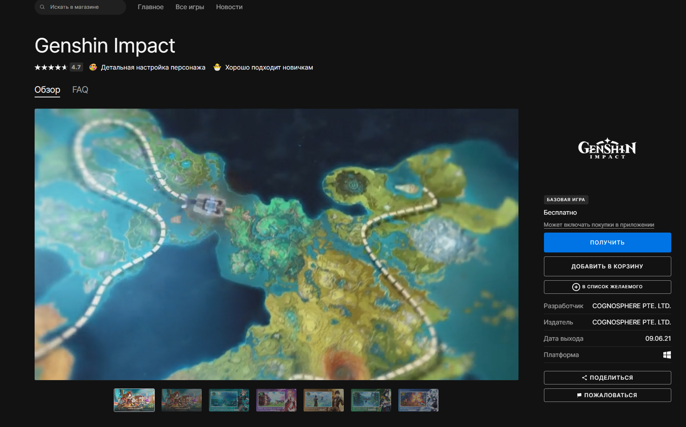Click the Genshin Impact page title

click(x=105, y=46)
